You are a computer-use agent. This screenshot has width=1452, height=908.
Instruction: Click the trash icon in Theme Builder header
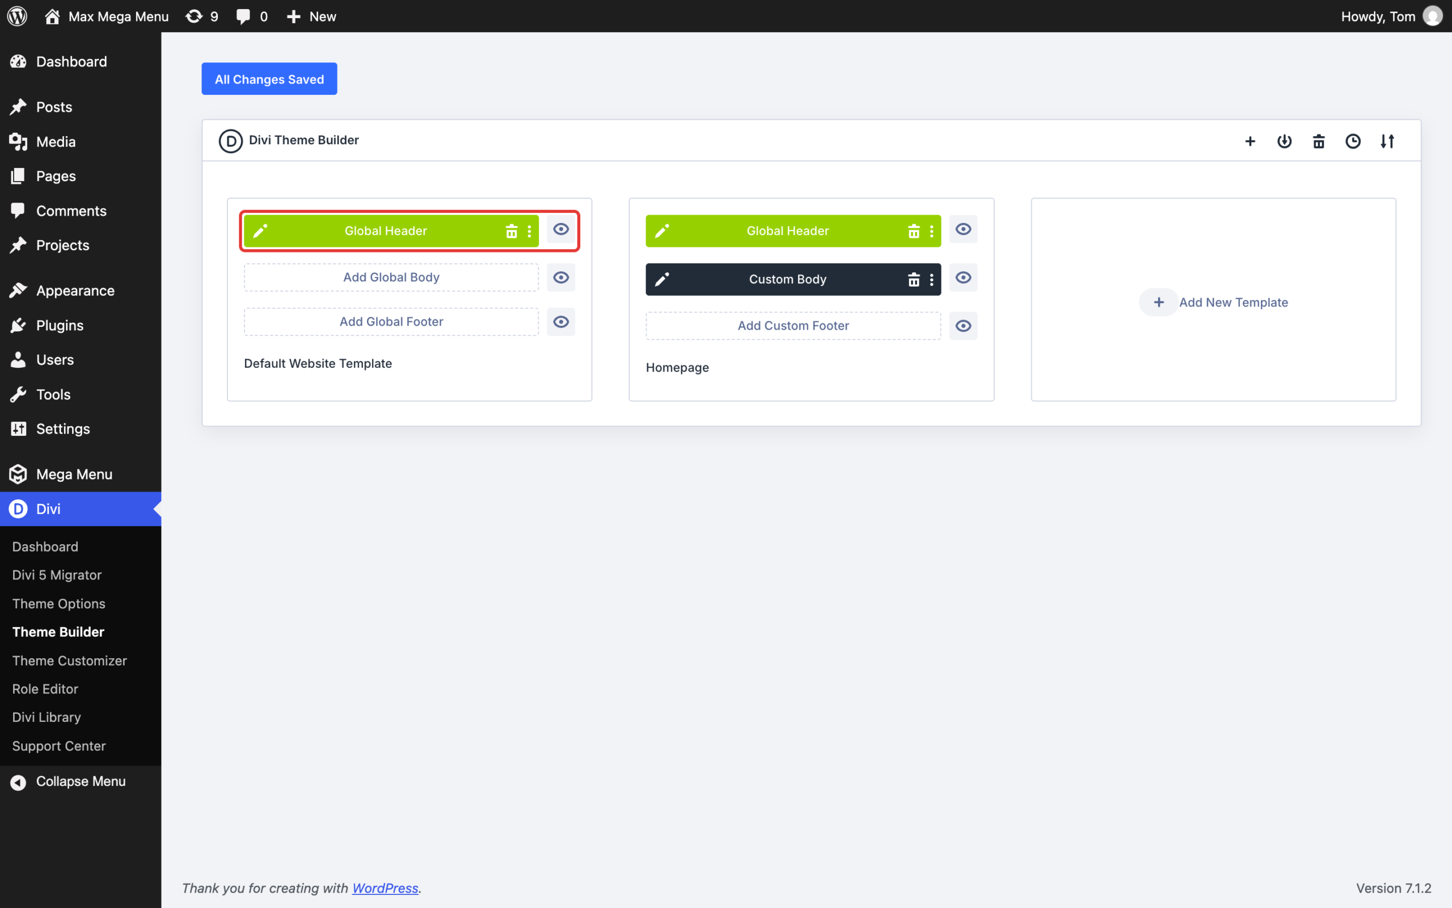point(1318,141)
